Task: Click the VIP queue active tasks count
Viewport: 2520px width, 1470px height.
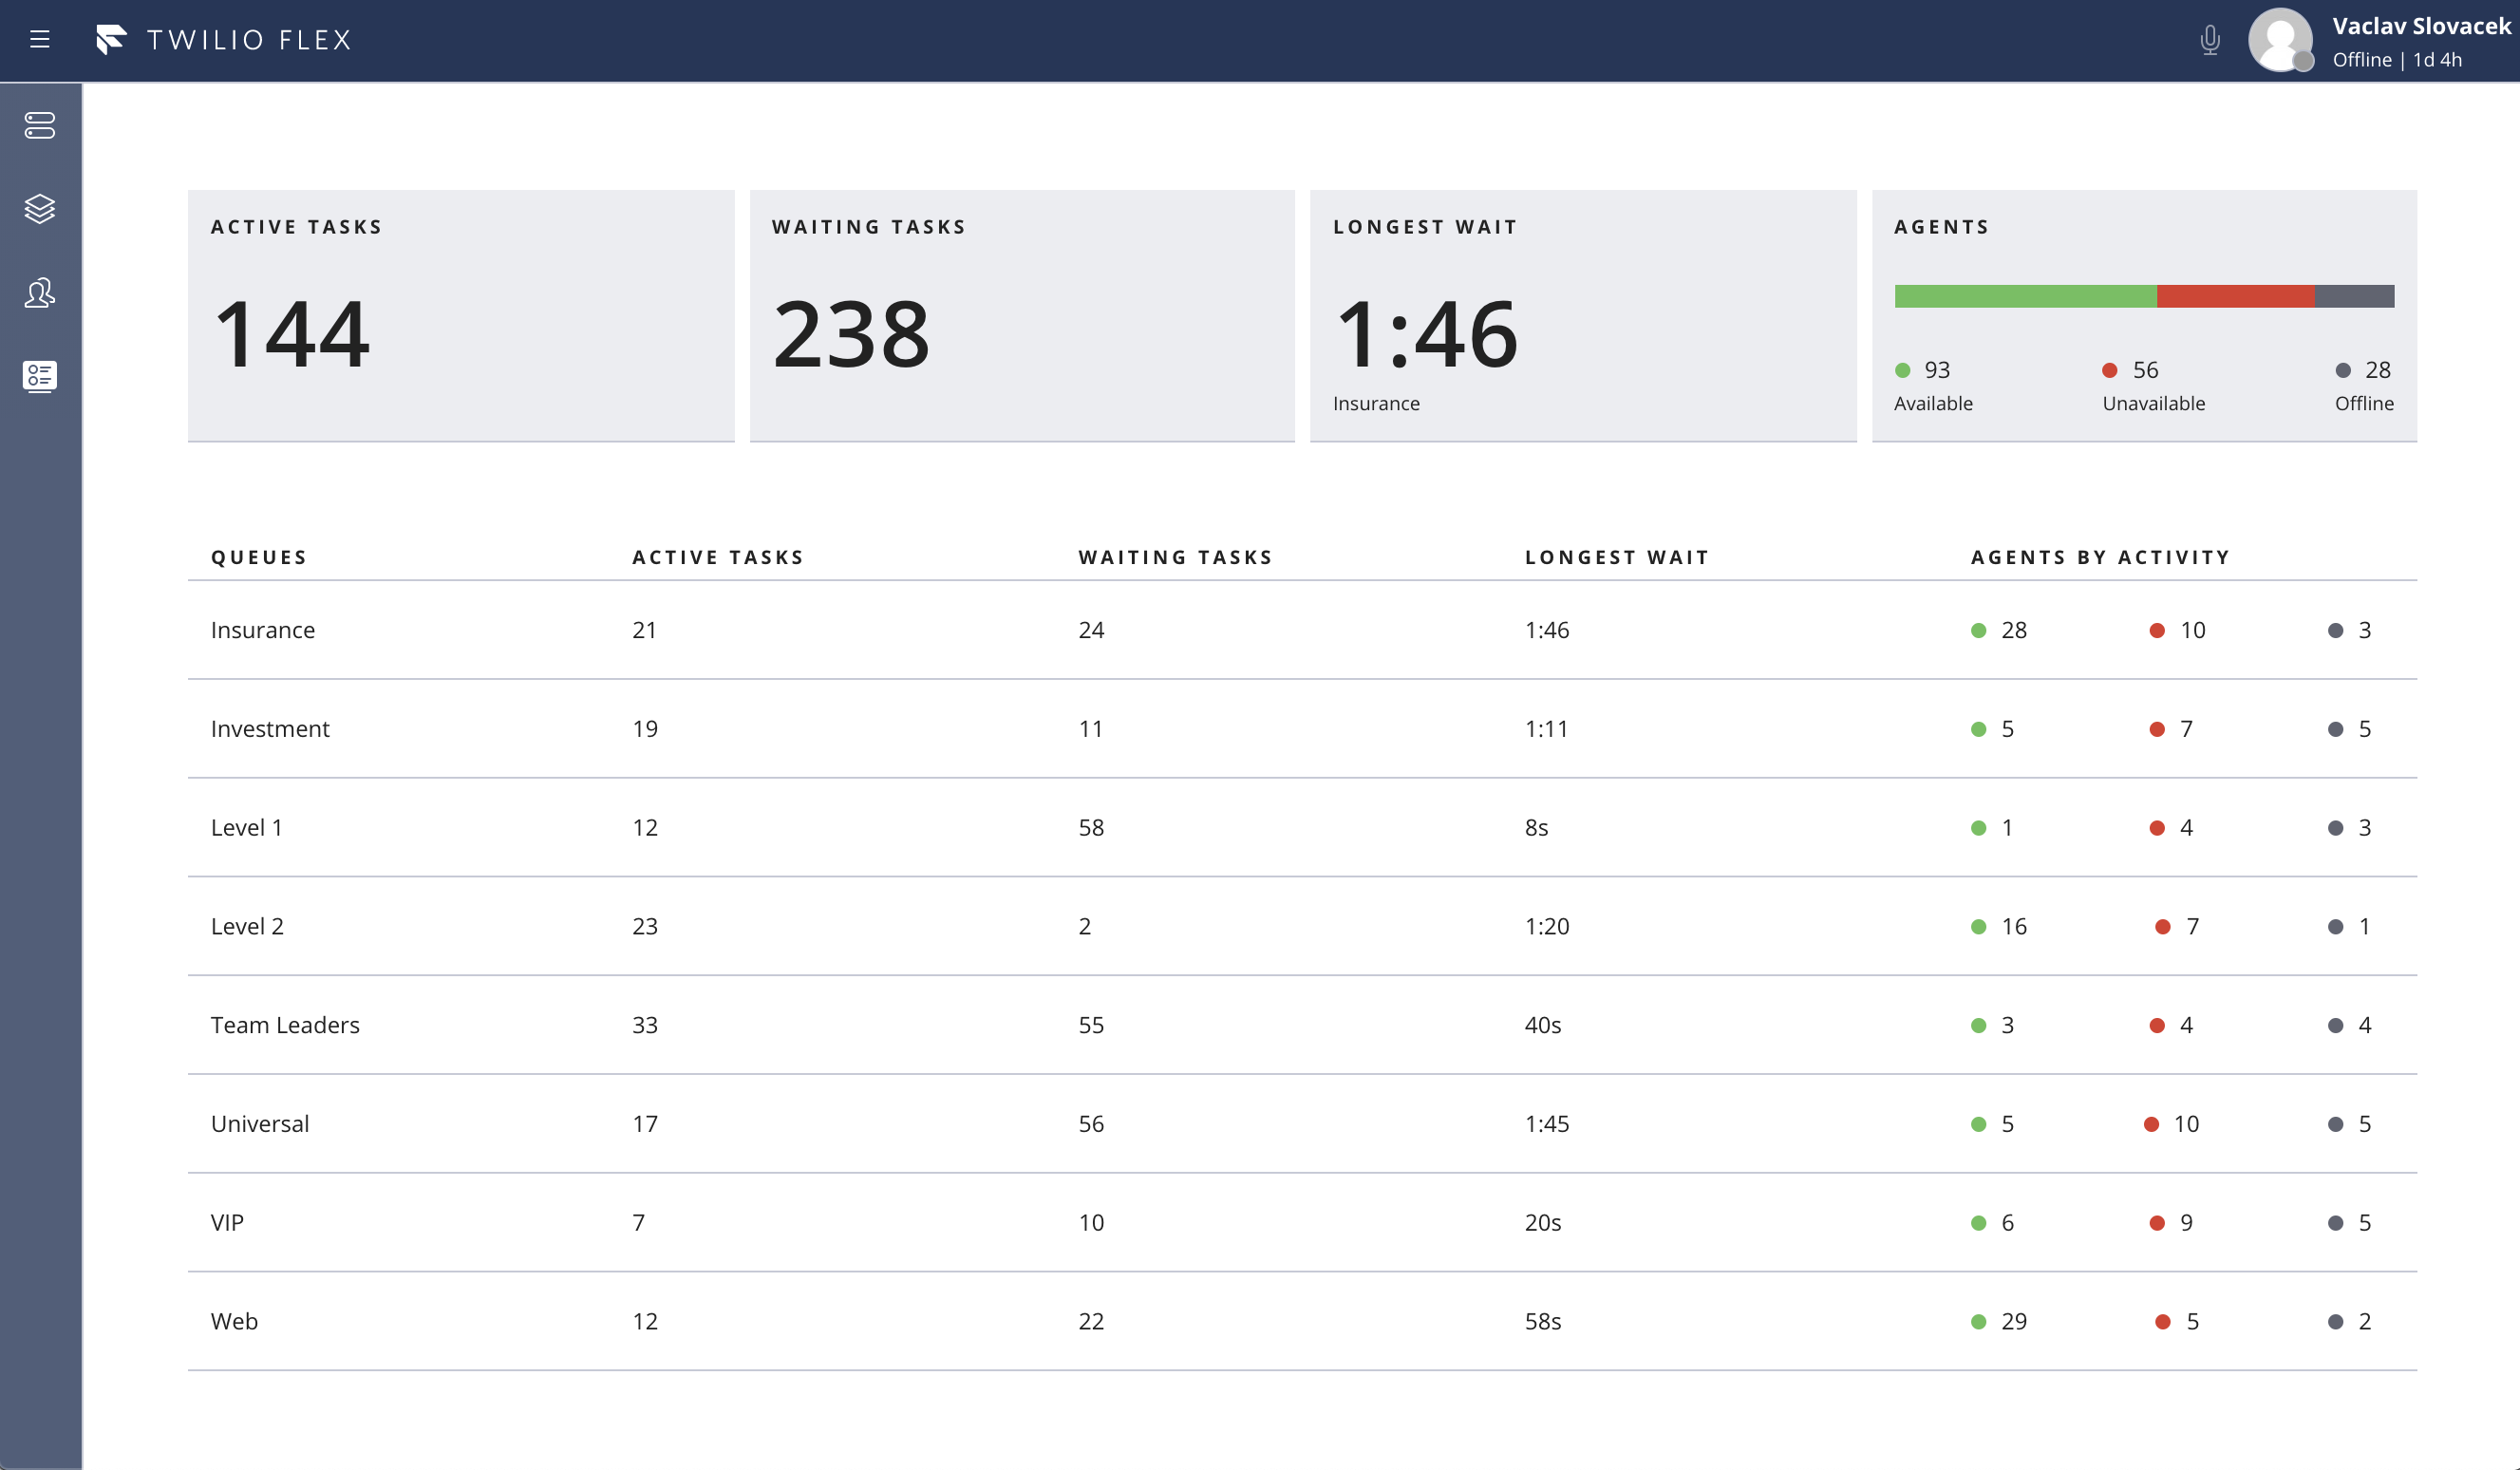Action: click(x=636, y=1221)
